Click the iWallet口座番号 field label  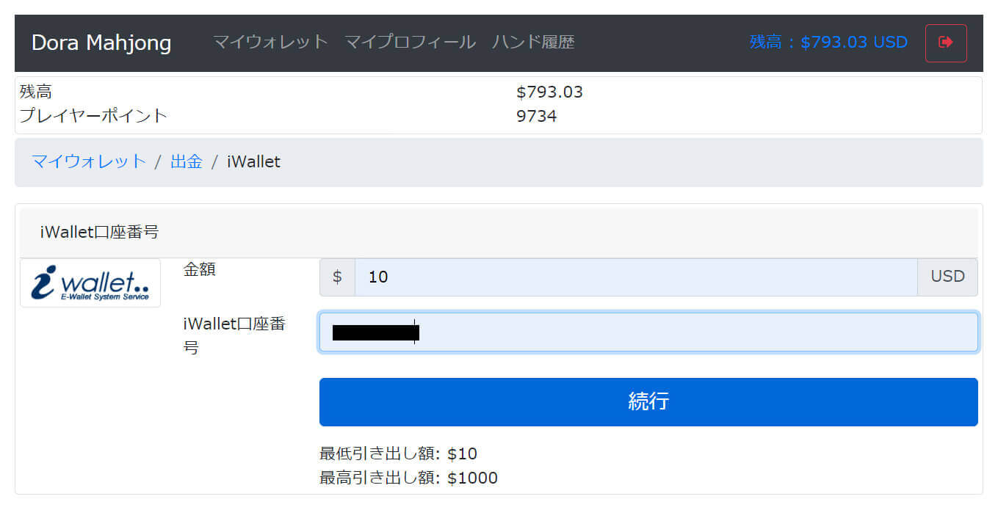234,335
